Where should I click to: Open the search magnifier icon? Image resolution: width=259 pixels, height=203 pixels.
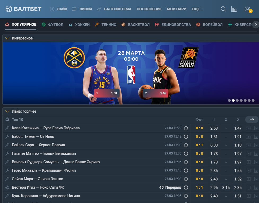[223, 9]
